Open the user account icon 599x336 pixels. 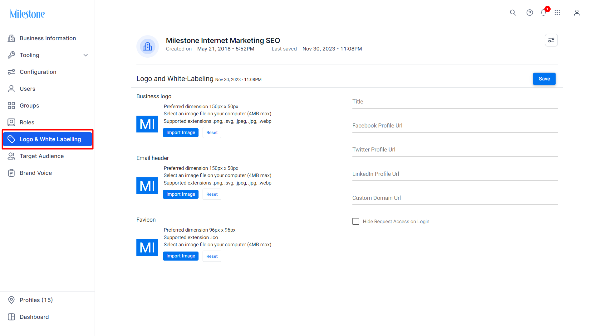point(577,12)
